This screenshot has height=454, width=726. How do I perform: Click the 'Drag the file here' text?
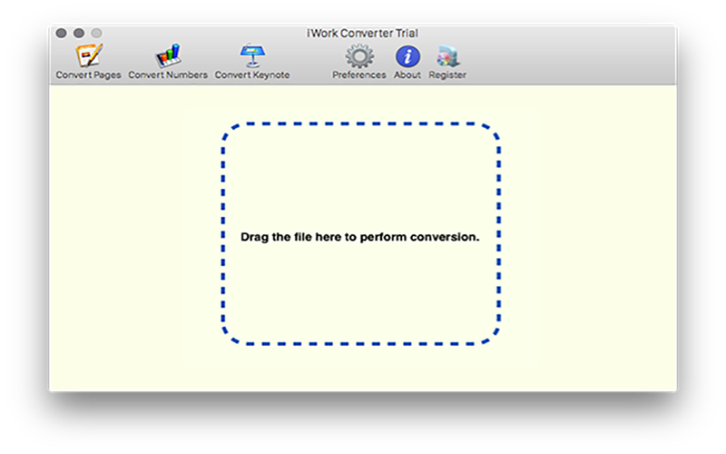(x=359, y=237)
